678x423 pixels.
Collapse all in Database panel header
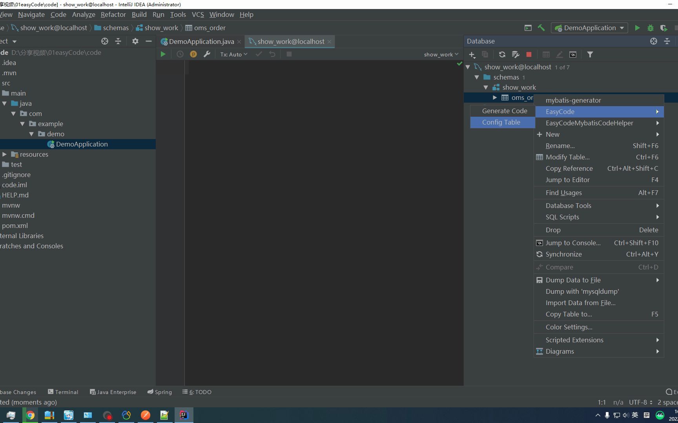click(667, 41)
